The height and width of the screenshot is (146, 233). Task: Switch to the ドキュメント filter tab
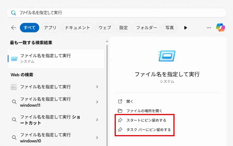[78, 28]
